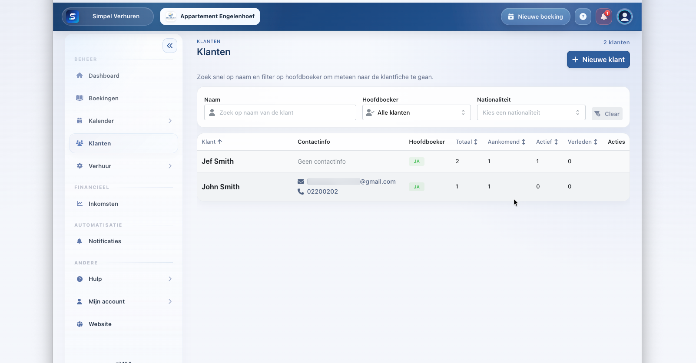Click the phone number 02200202
This screenshot has width=696, height=363.
click(x=322, y=191)
